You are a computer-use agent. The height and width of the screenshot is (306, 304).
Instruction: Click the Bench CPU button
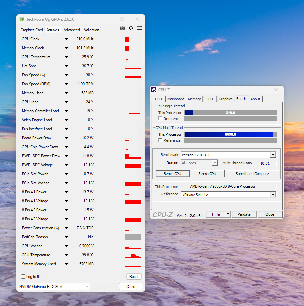coord(172,174)
